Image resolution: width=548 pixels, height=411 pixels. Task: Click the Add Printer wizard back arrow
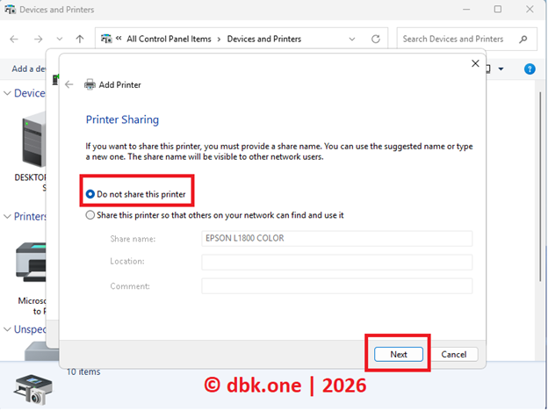coord(69,84)
